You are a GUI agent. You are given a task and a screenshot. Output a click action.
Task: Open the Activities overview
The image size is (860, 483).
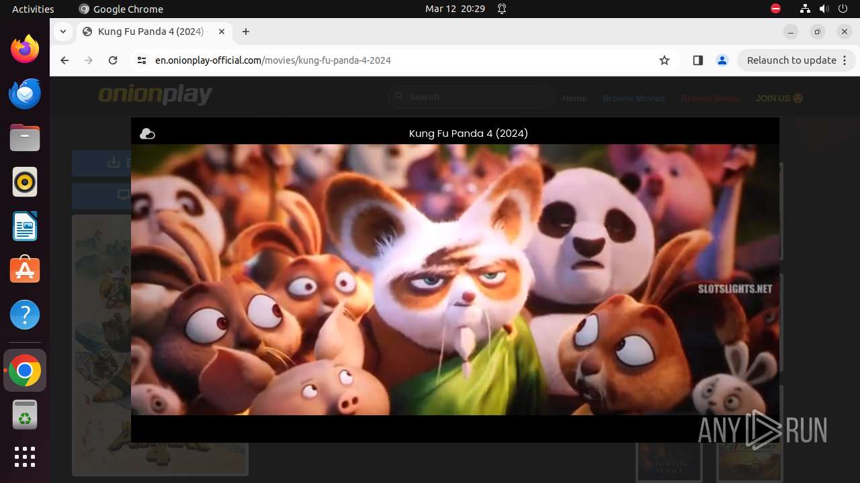33,9
